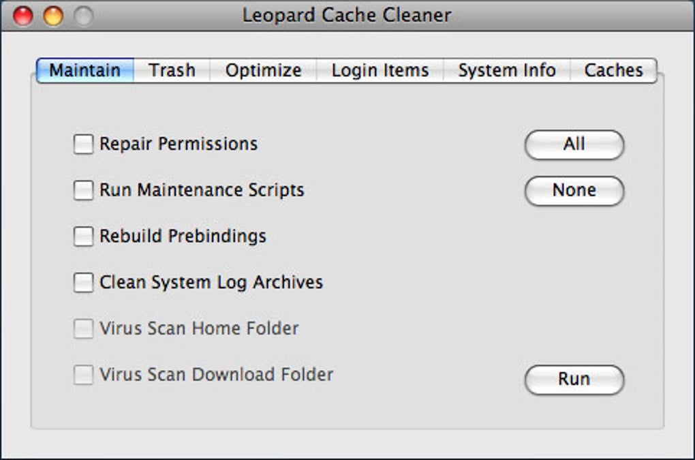Click the Repair Permissions label text
The width and height of the screenshot is (695, 460).
click(179, 144)
